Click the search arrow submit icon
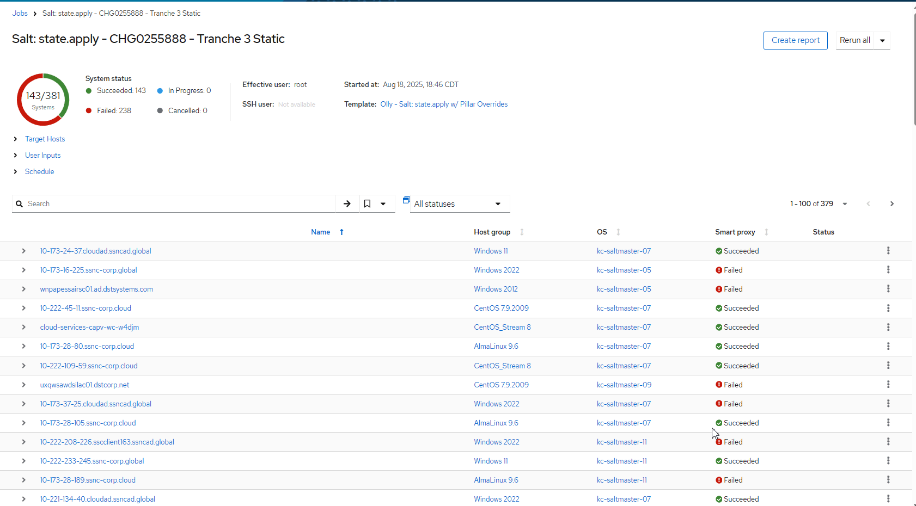The height and width of the screenshot is (506, 916). coord(347,203)
